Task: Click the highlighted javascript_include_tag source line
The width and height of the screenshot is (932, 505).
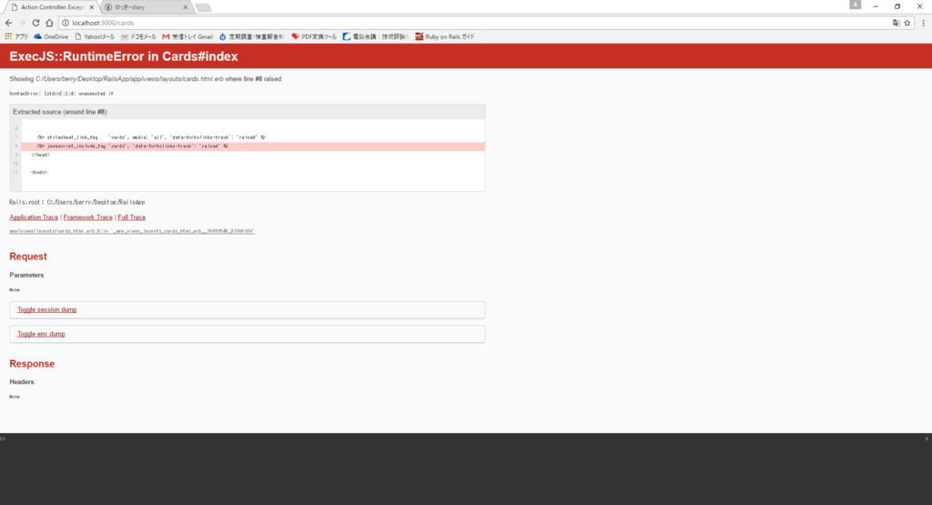Action: (253, 146)
